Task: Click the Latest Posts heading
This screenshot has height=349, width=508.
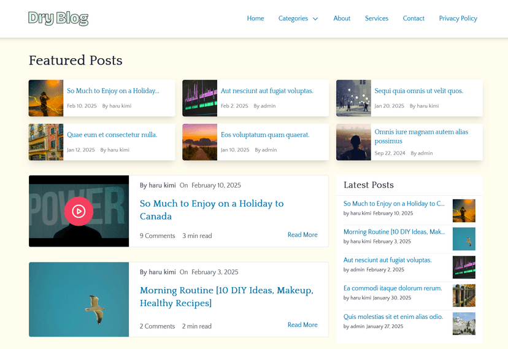Action: pos(369,185)
